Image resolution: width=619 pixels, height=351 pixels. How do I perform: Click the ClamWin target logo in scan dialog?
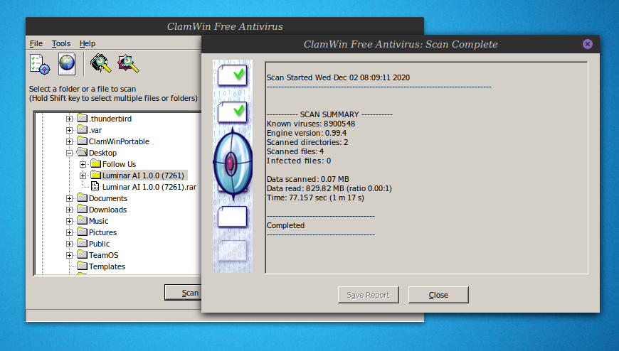tap(233, 163)
